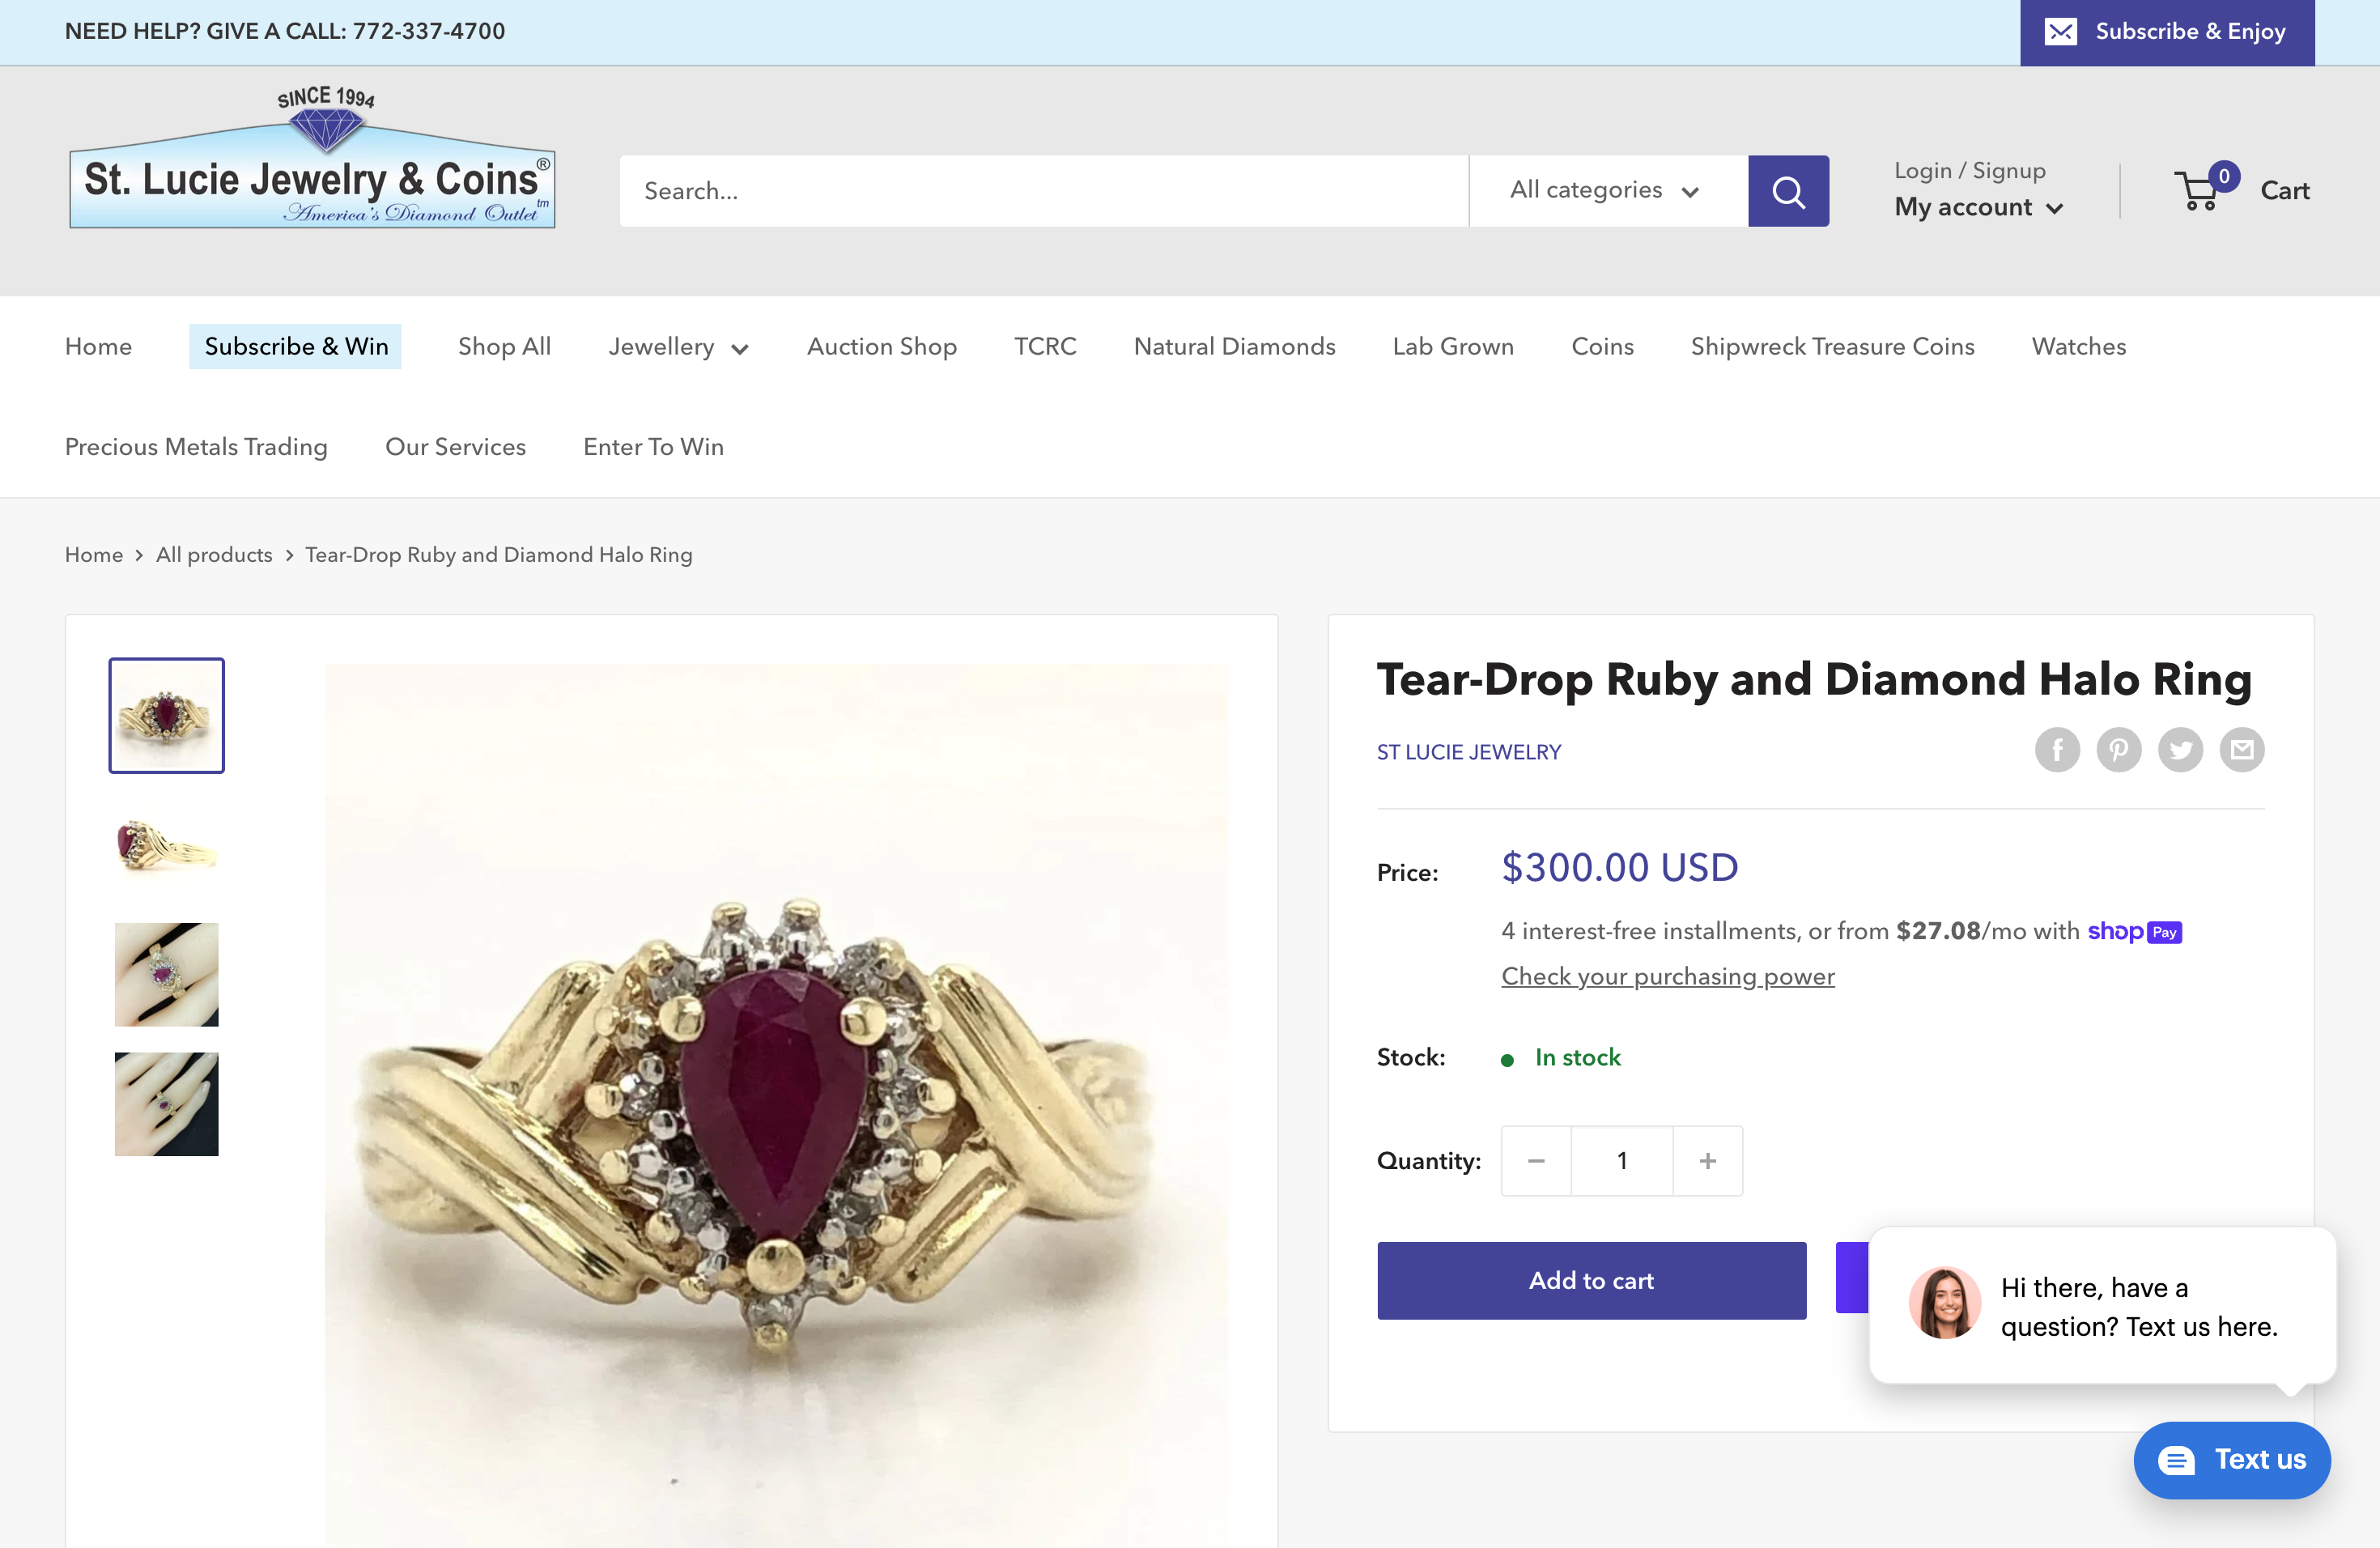Click the search magnifier icon
The height and width of the screenshot is (1548, 2380).
[x=1788, y=190]
